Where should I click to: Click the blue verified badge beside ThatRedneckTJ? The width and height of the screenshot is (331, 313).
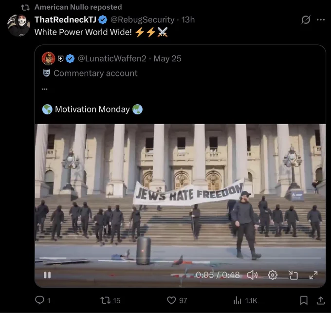tap(103, 19)
